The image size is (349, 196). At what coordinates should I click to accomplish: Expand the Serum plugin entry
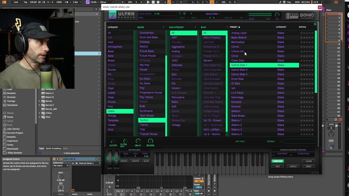(40, 101)
